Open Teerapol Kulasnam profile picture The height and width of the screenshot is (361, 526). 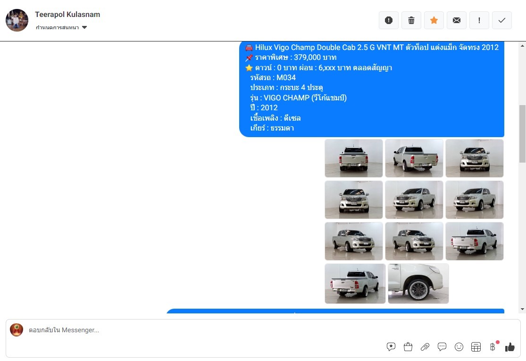point(17,20)
